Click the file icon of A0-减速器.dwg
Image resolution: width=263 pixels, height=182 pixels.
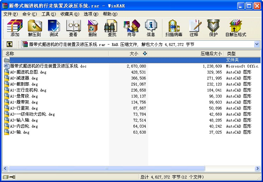7,78
